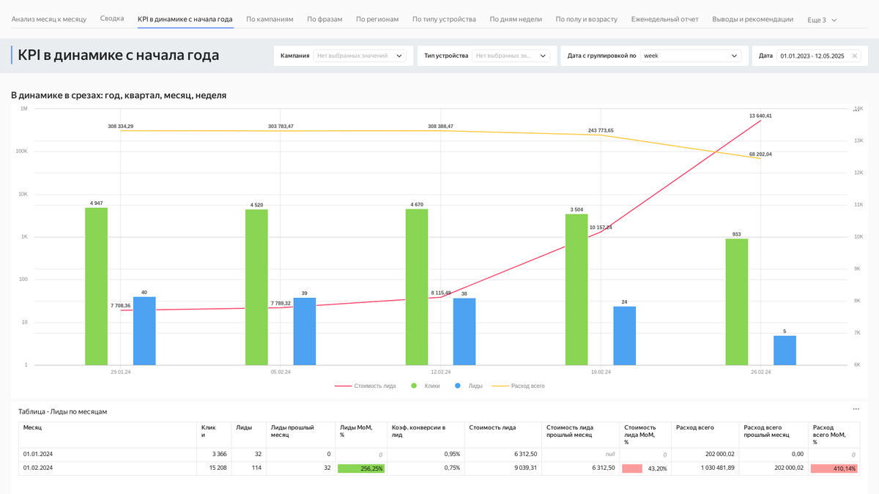Go to the 'По дням недели' tab
The height and width of the screenshot is (494, 879).
(516, 19)
